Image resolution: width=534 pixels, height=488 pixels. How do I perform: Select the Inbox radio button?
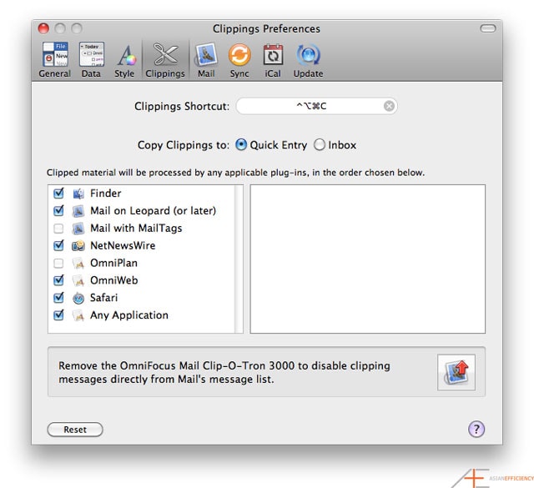[320, 144]
